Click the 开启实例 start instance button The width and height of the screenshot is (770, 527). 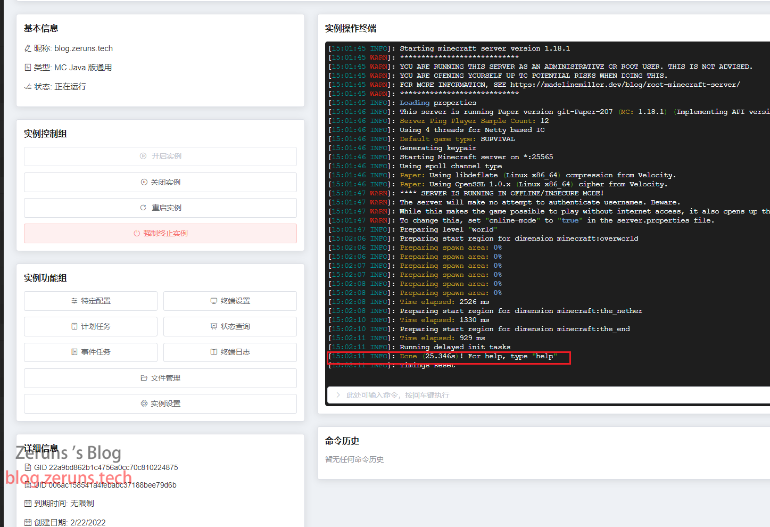(160, 157)
